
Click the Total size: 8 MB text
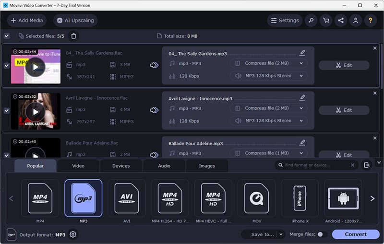[x=181, y=36]
